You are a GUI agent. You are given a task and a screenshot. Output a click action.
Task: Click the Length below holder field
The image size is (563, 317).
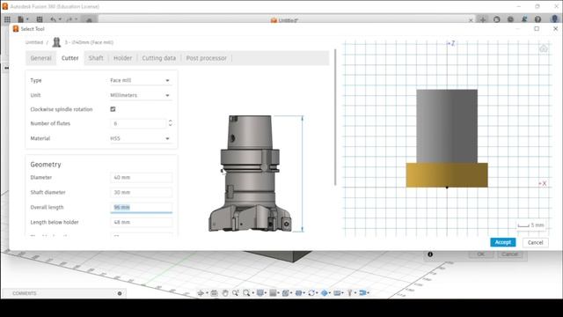click(141, 223)
